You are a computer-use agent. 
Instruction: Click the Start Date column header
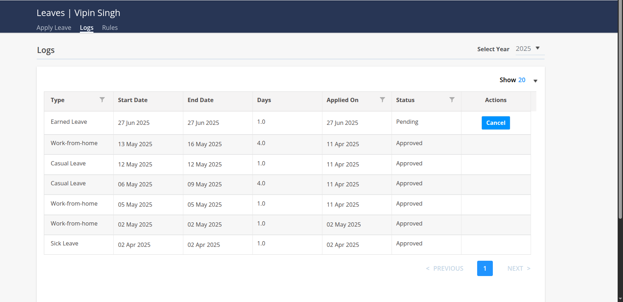[133, 100]
